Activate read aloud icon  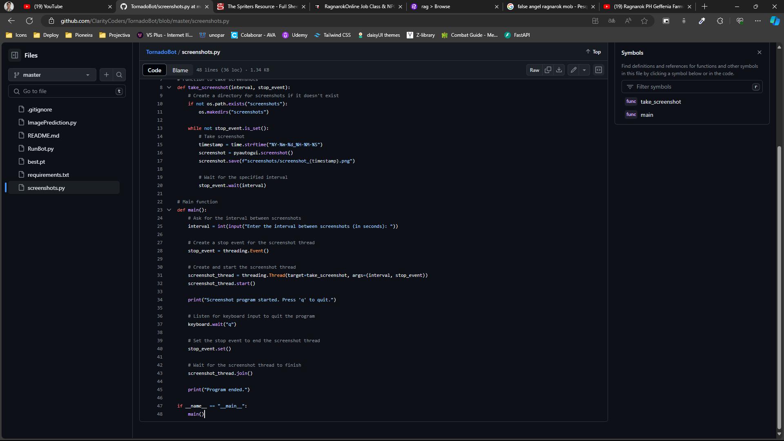628,21
